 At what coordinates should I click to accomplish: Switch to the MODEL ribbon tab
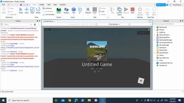42,5
